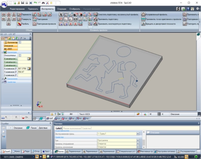Select the face [3] view tab
201x159 pixels.
64,119
